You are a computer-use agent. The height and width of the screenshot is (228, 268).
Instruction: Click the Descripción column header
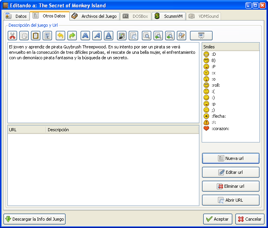pos(122,130)
